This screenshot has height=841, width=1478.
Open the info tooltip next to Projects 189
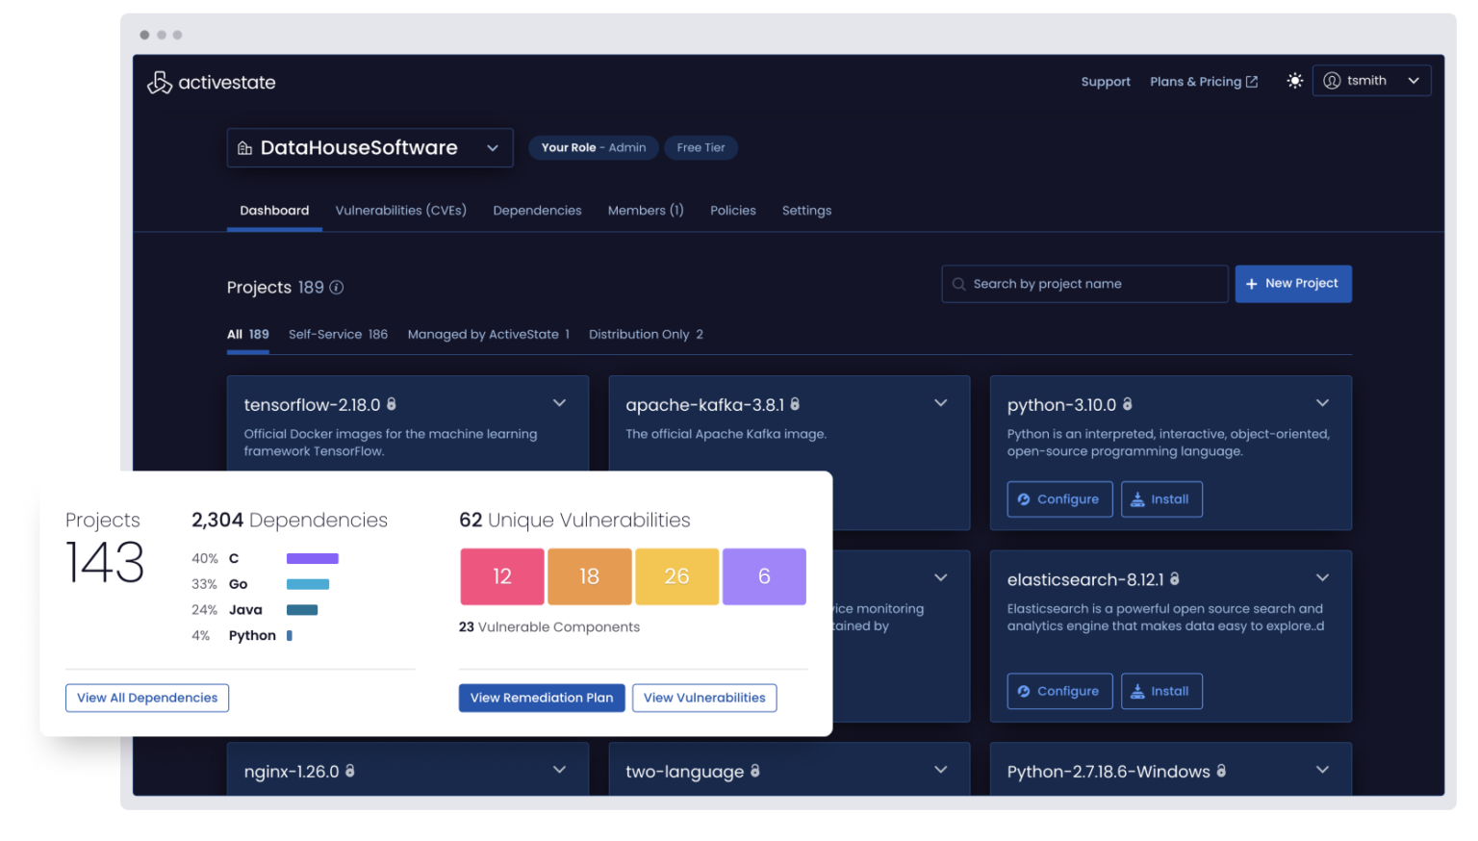[335, 287]
